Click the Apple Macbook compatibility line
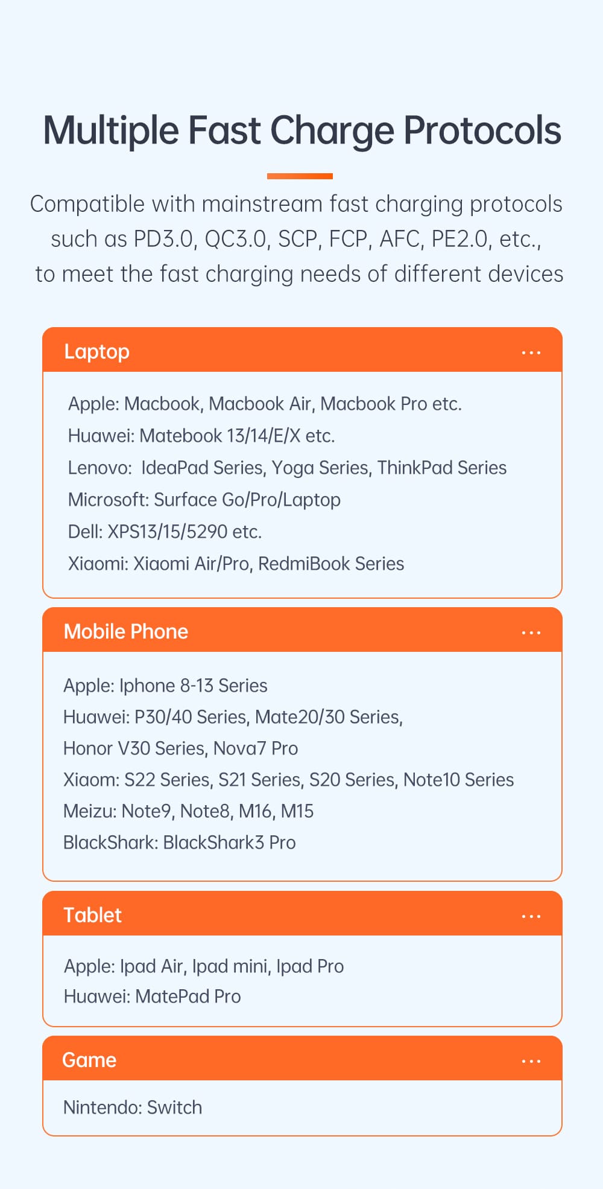The width and height of the screenshot is (603, 1189). pos(265,404)
